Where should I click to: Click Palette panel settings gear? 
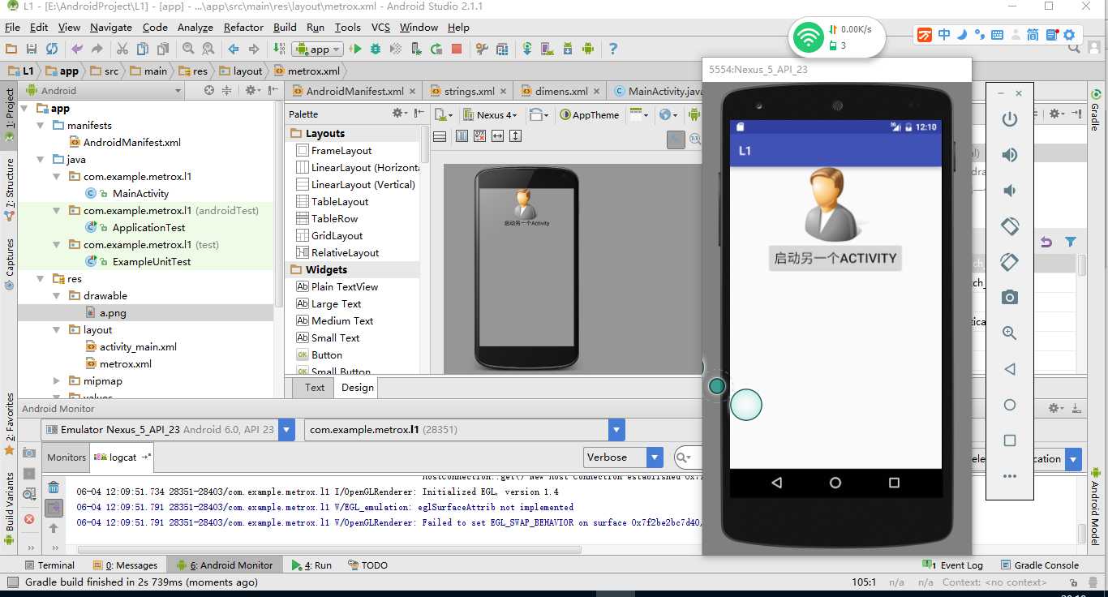tap(399, 114)
